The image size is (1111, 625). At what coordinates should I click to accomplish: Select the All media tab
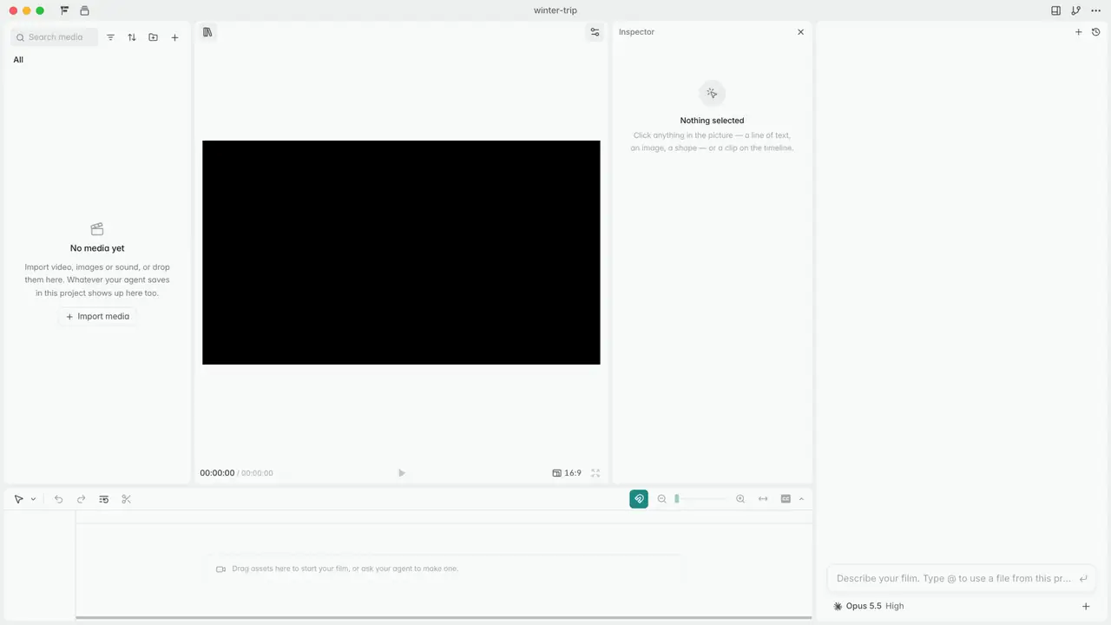coord(18,60)
